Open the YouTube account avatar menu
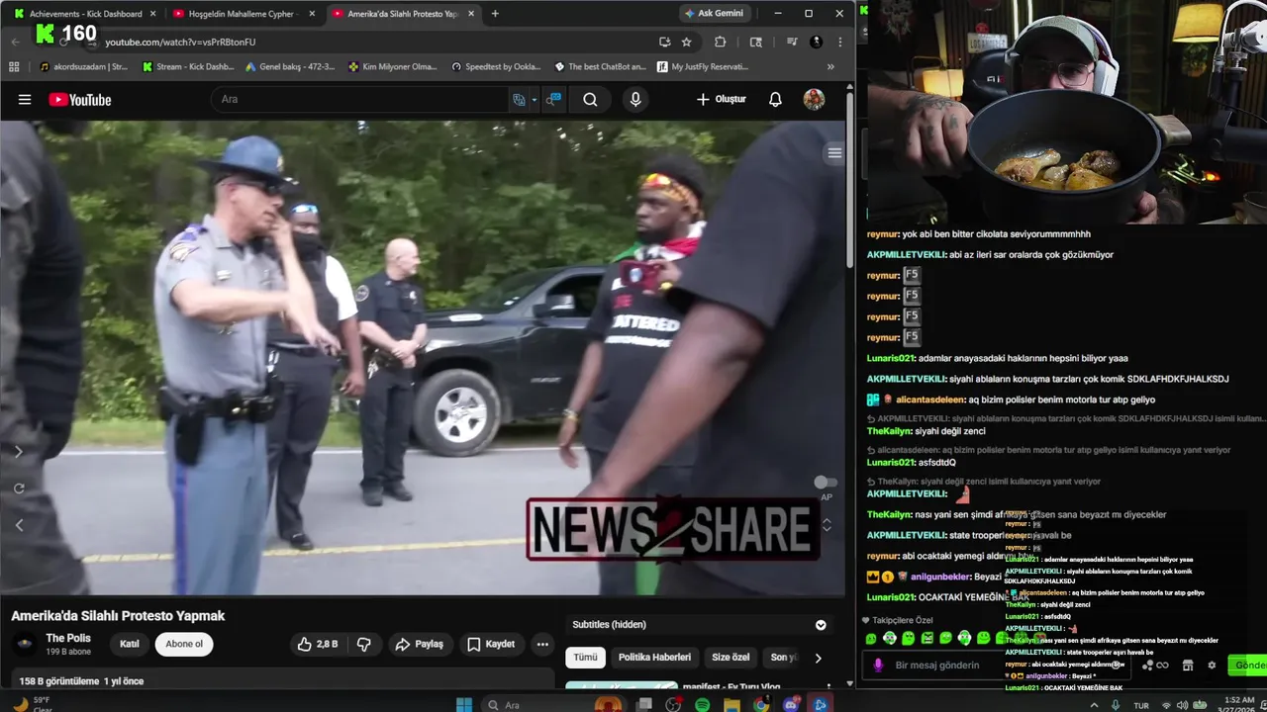Viewport: 1267px width, 712px height. coord(814,99)
